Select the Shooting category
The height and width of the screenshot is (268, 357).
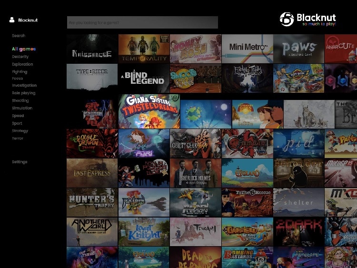(20, 100)
